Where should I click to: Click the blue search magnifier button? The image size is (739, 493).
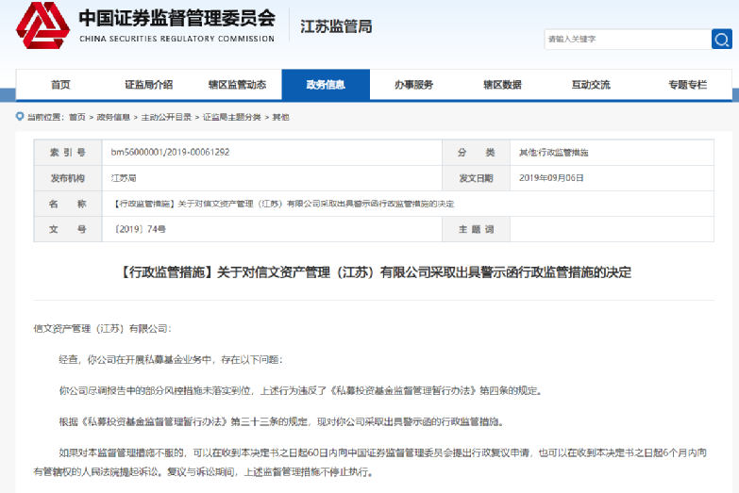tap(722, 39)
